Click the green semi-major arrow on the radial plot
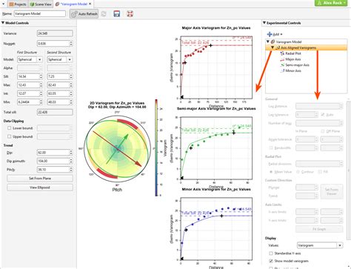The height and width of the screenshot is (269, 351). [118, 149]
